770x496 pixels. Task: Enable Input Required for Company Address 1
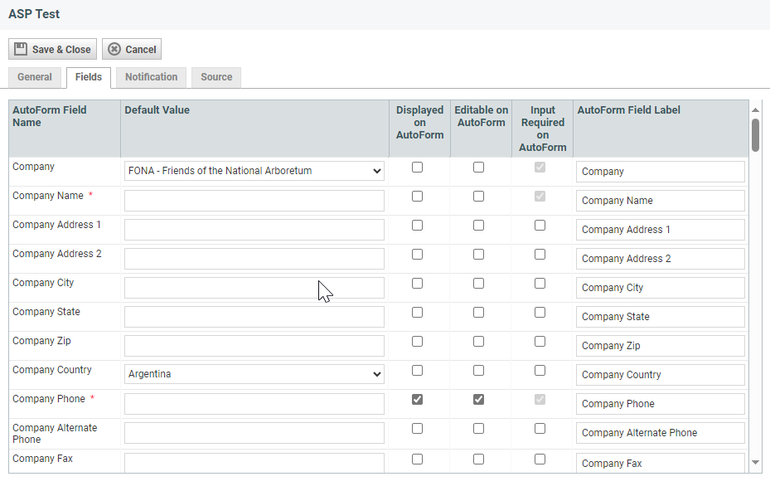pos(540,225)
